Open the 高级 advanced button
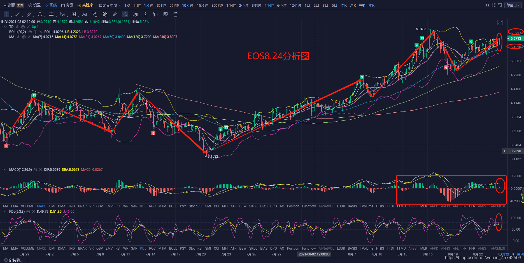524x263 pixels. pos(67,5)
